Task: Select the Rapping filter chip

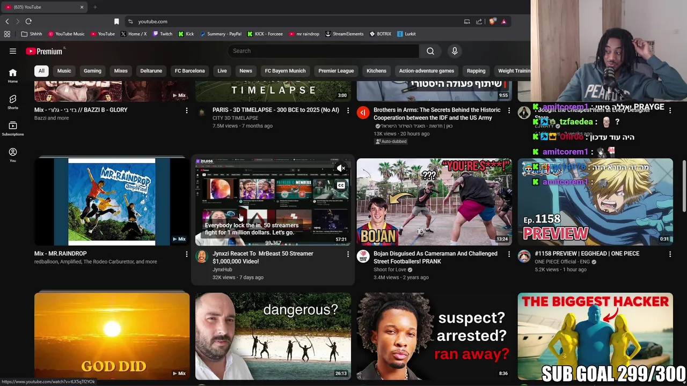Action: (x=476, y=71)
